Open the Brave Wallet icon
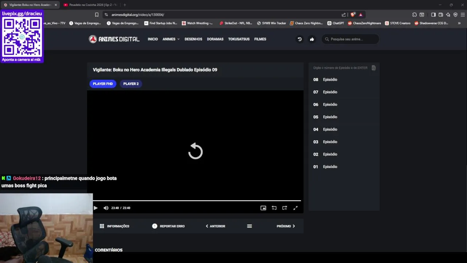Image resolution: width=467 pixels, height=263 pixels. pyautogui.click(x=441, y=15)
